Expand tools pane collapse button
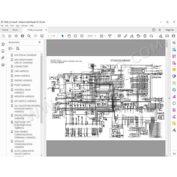 point(174,154)
